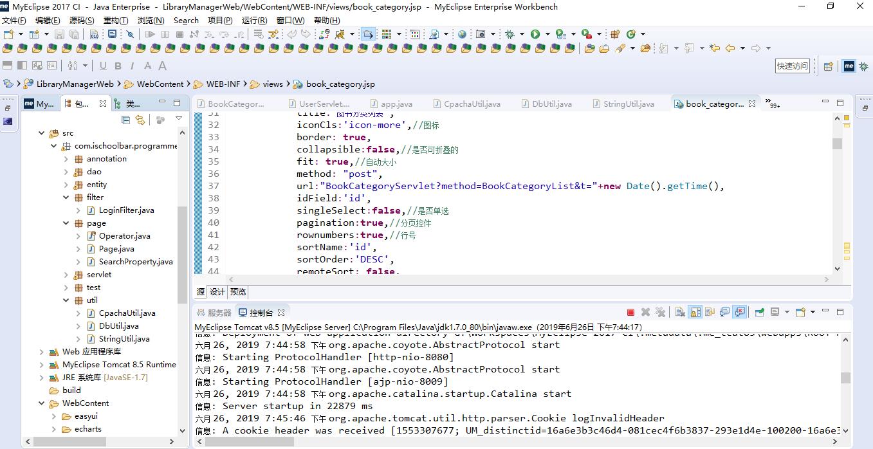This screenshot has height=449, width=873.
Task: Click the 快速访问 quick access box
Action: (x=792, y=66)
